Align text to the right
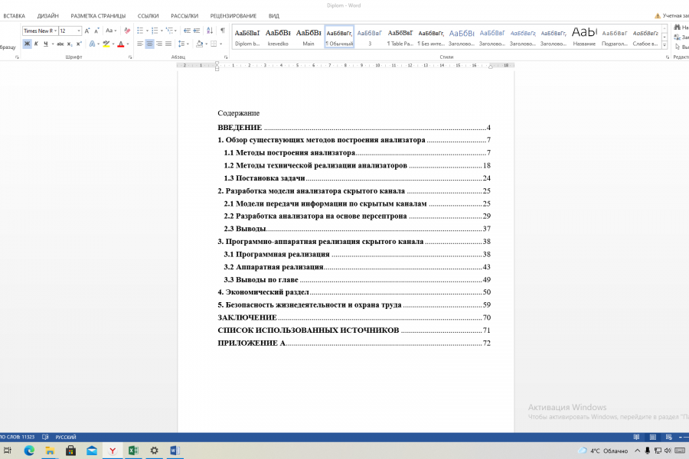The height and width of the screenshot is (459, 689). point(159,44)
